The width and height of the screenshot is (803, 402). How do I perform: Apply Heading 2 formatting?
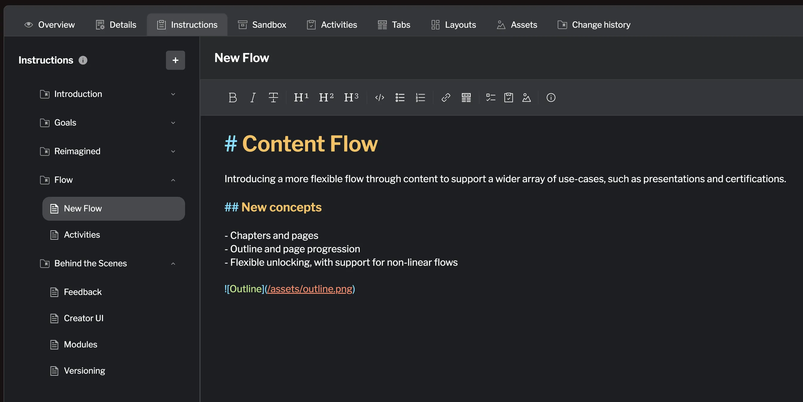(326, 98)
